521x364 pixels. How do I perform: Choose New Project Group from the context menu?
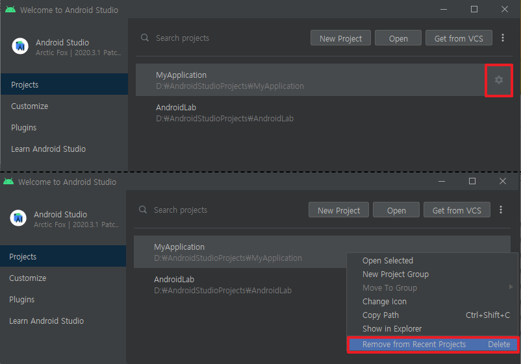pos(432,274)
